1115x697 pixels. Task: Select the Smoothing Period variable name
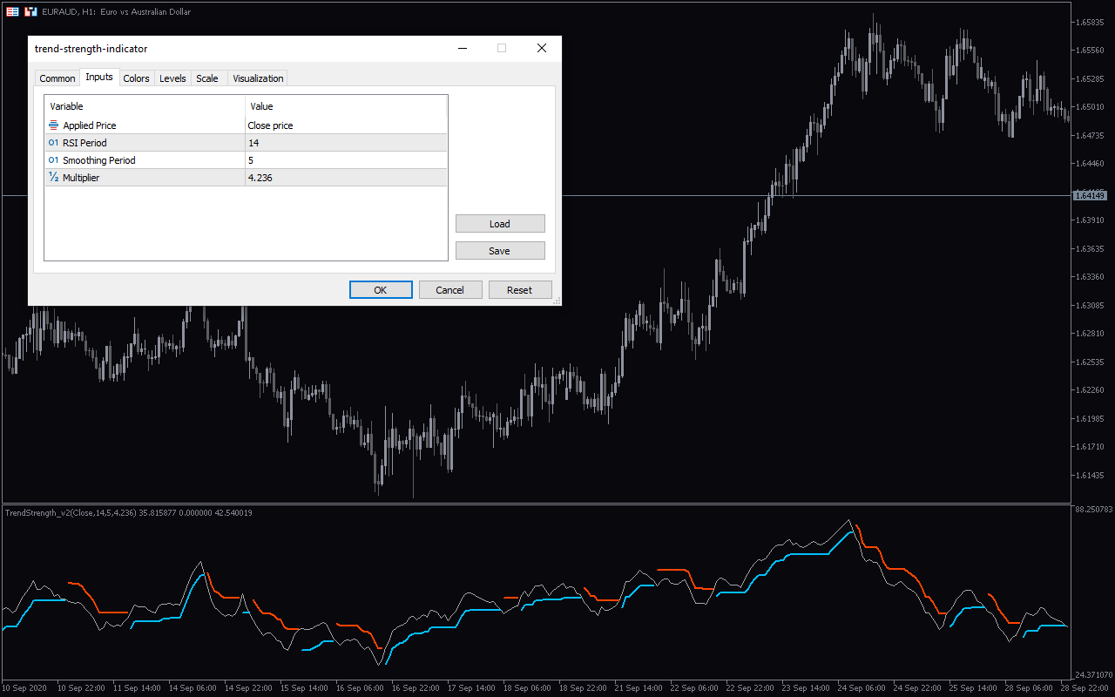[x=98, y=160]
